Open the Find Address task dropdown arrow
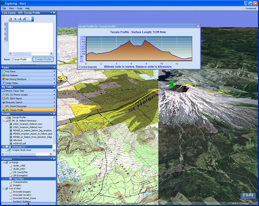Viewport: 259px width, 206px height. click(x=54, y=75)
